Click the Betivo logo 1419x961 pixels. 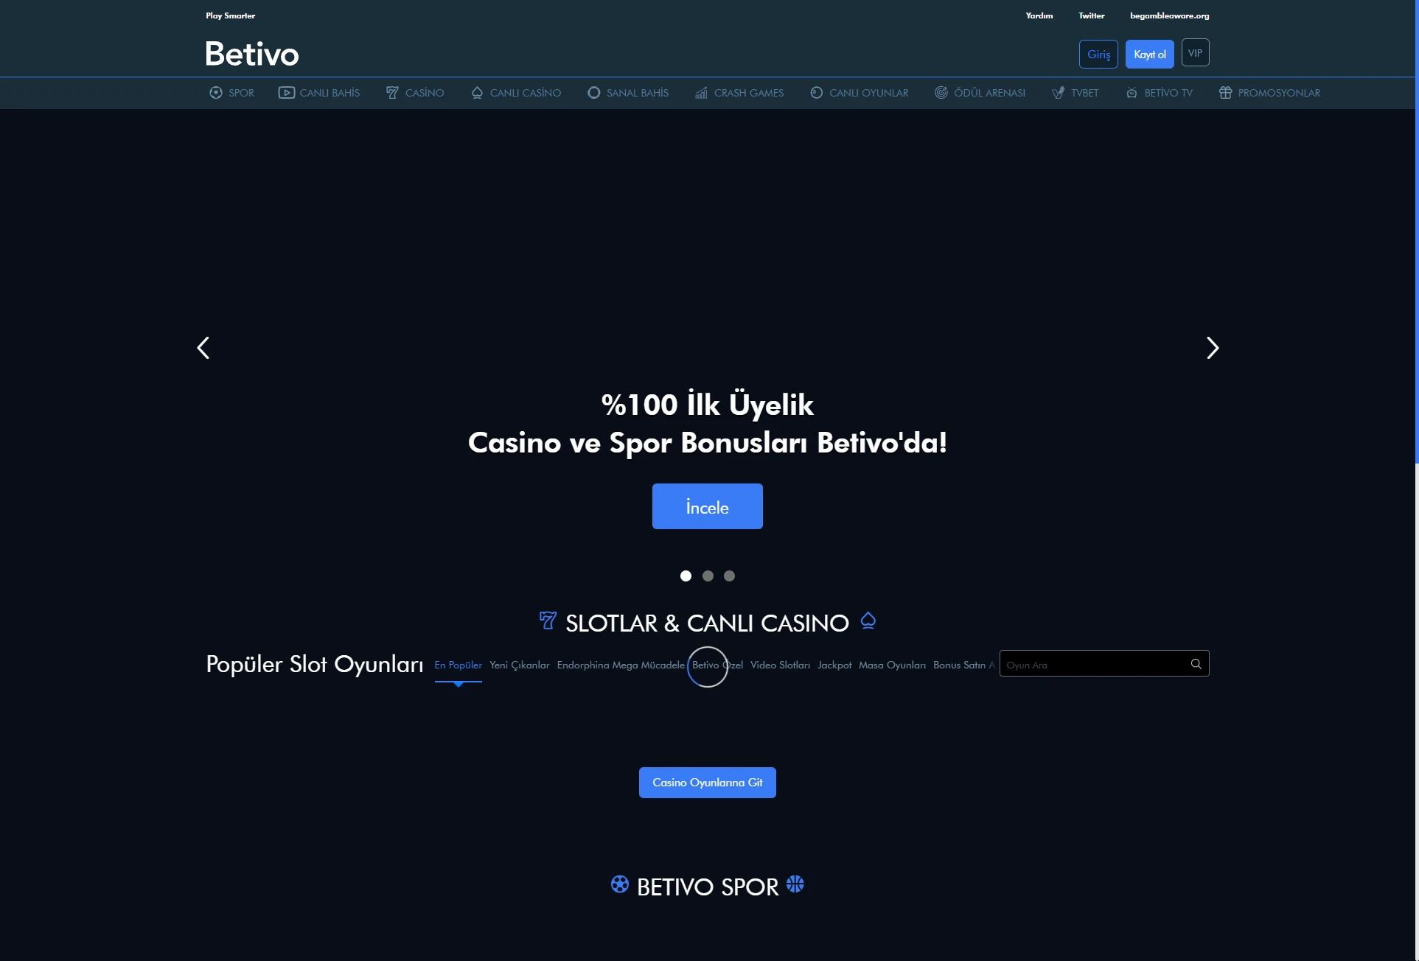coord(252,54)
